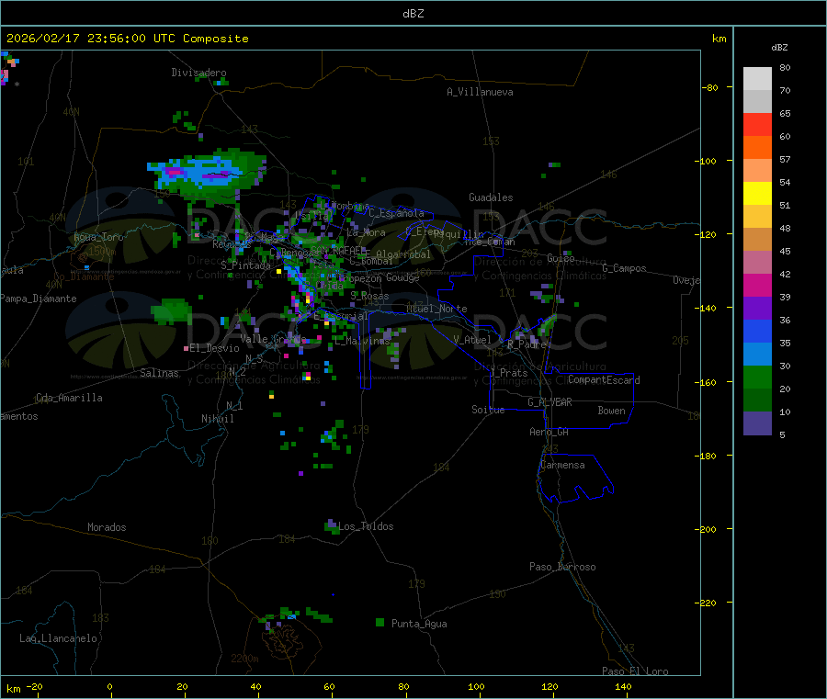Click the Aero_GA label
This screenshot has height=699, width=827.
coord(549,432)
